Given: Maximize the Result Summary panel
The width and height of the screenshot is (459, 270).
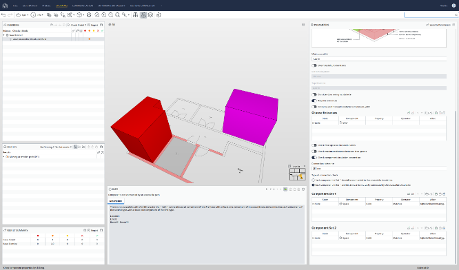Looking at the screenshot, I should (x=101, y=230).
